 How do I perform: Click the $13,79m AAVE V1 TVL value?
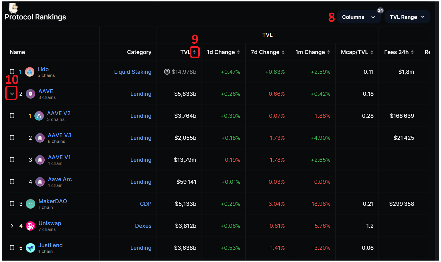[185, 160]
